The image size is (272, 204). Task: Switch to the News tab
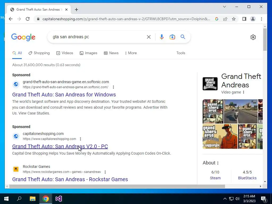111,53
